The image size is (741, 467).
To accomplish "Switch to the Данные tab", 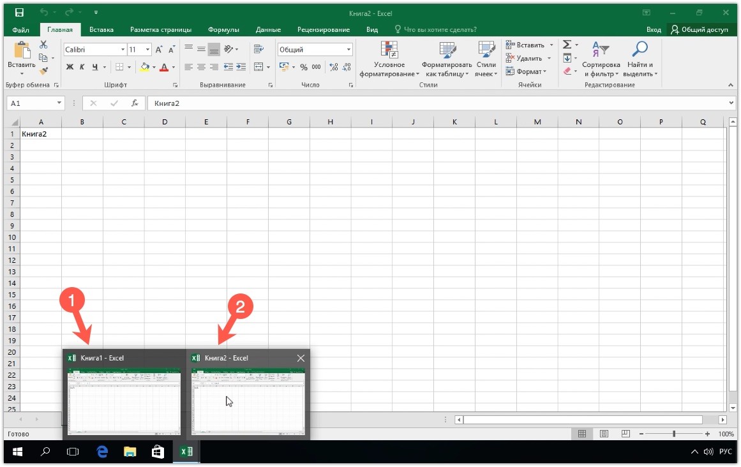I will click(268, 30).
